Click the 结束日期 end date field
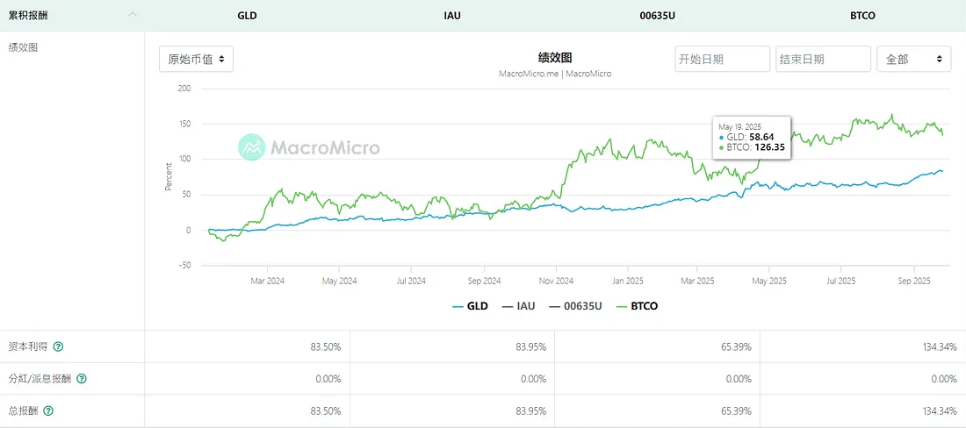This screenshot has height=428, width=966. (823, 59)
